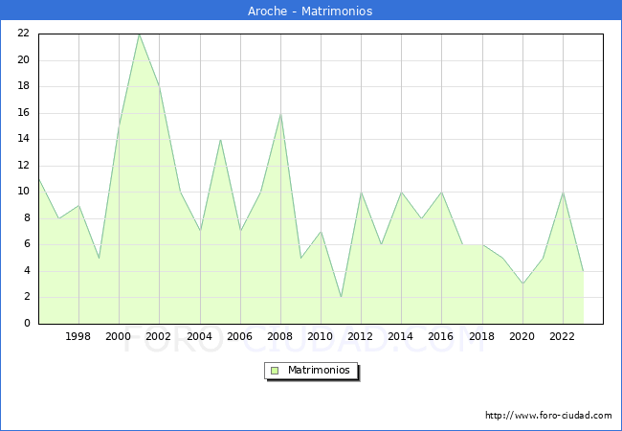Click the chart title 'Aroche - Matrimonios'
Screen dimensions: 622x431
coord(310,11)
